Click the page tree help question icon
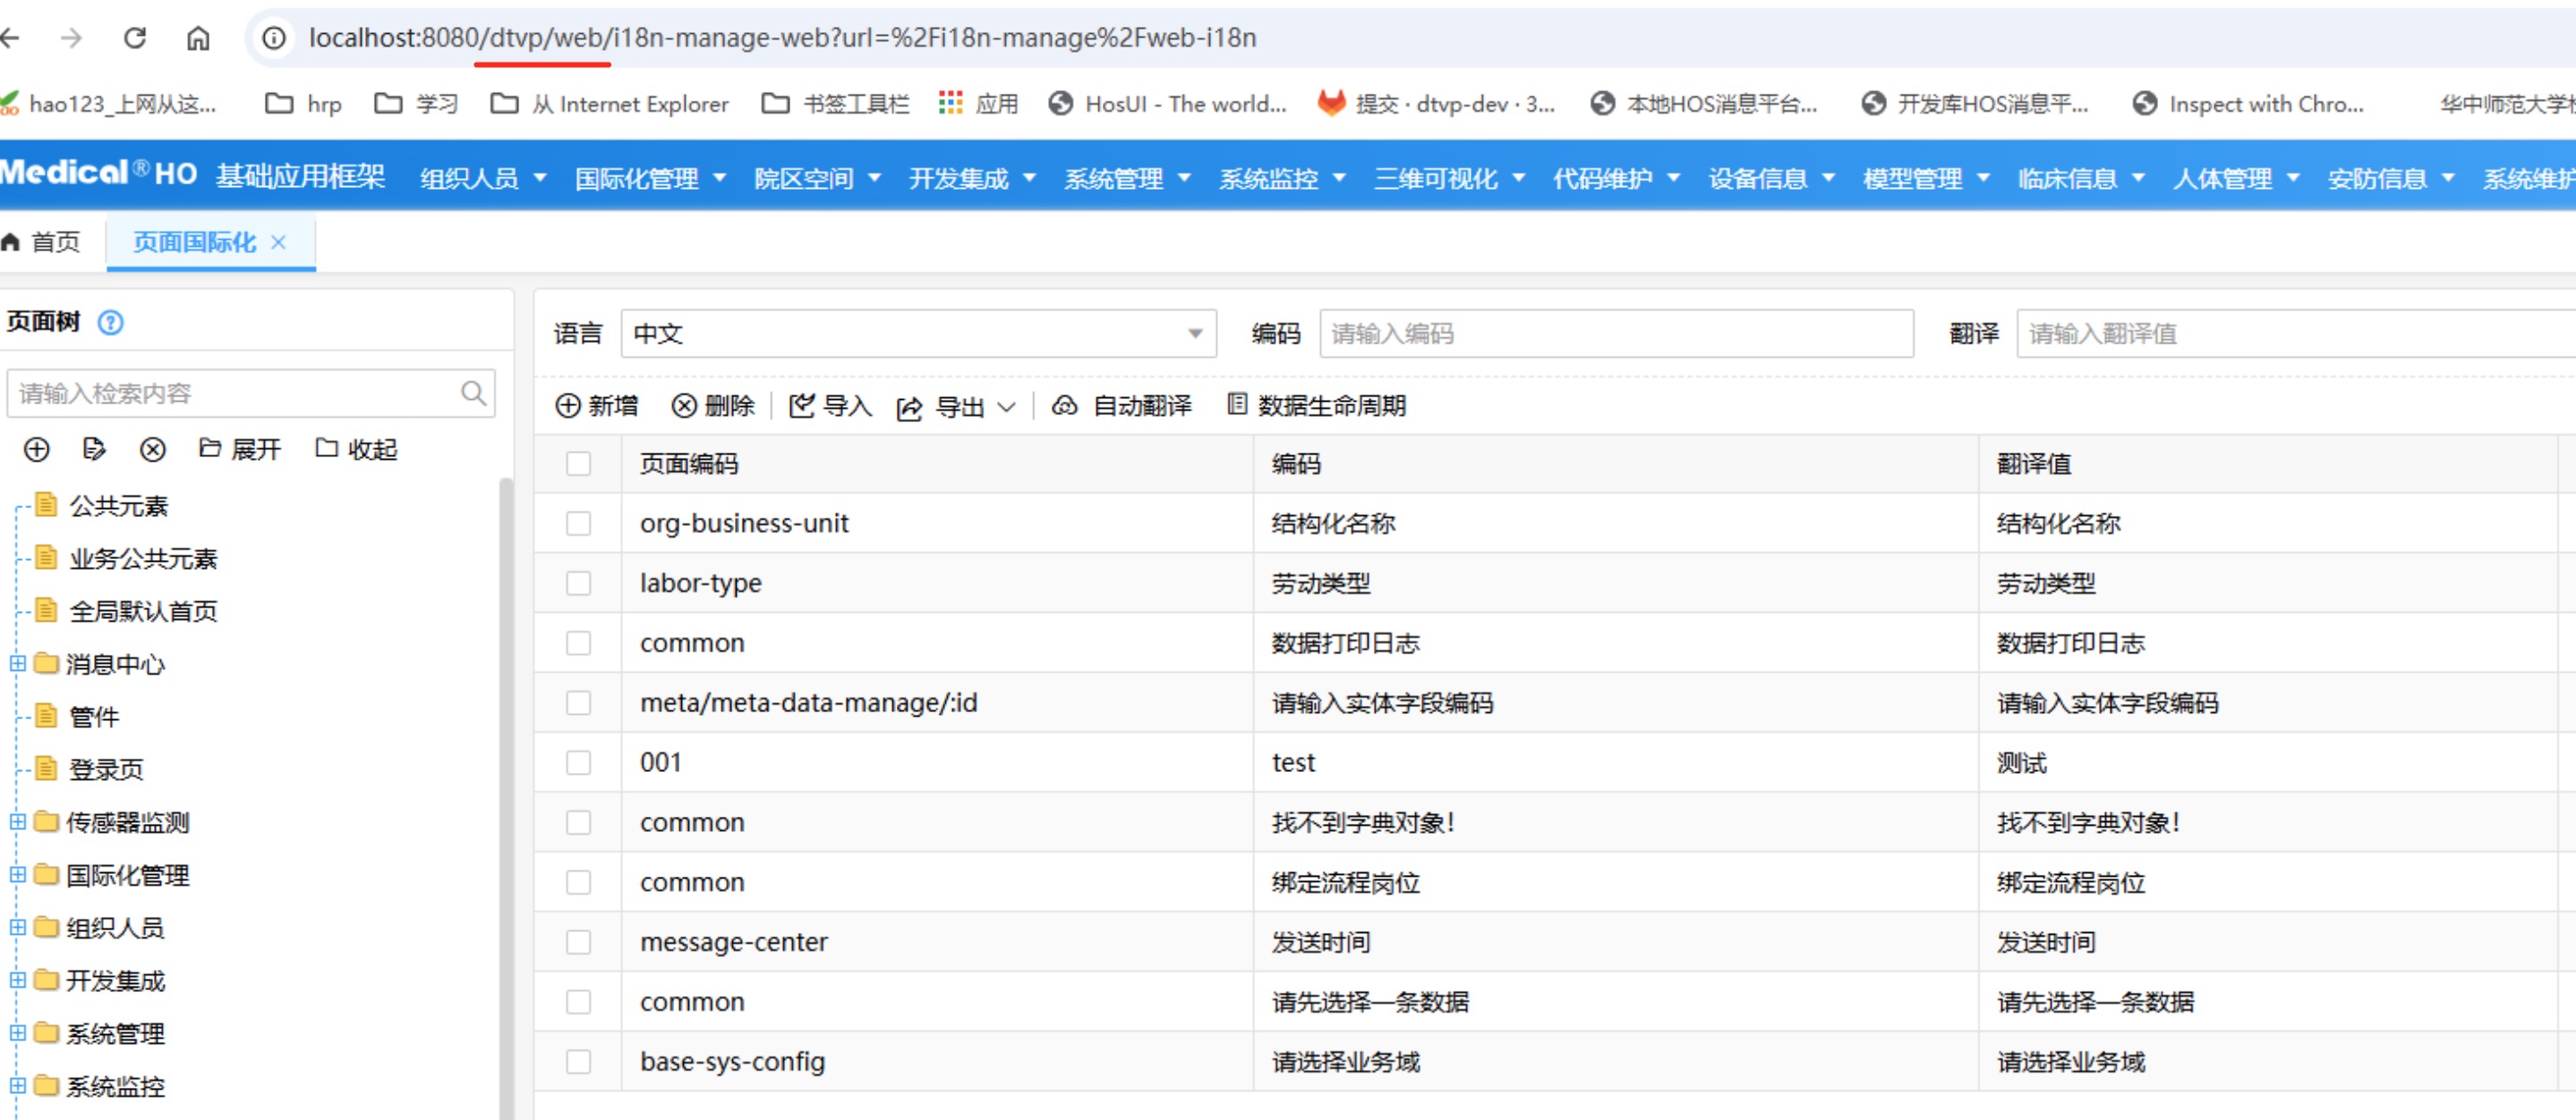The height and width of the screenshot is (1120, 2576). coord(111,323)
